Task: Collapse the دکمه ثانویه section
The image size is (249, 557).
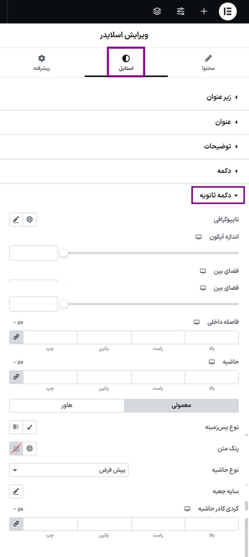Action: (218, 195)
